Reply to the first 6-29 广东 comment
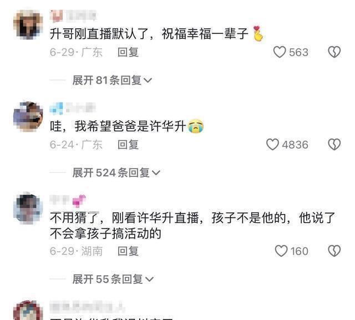 [x=128, y=52]
